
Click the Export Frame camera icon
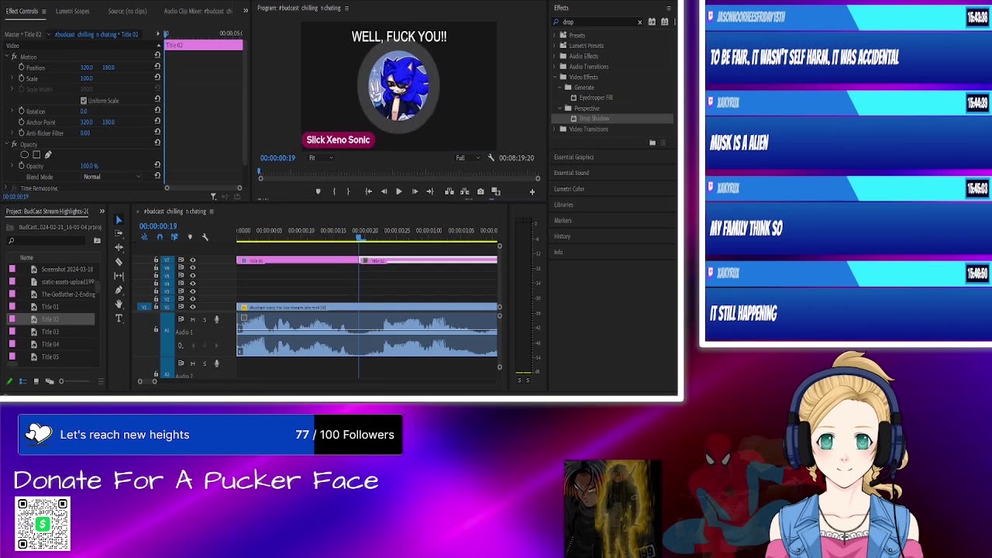480,191
